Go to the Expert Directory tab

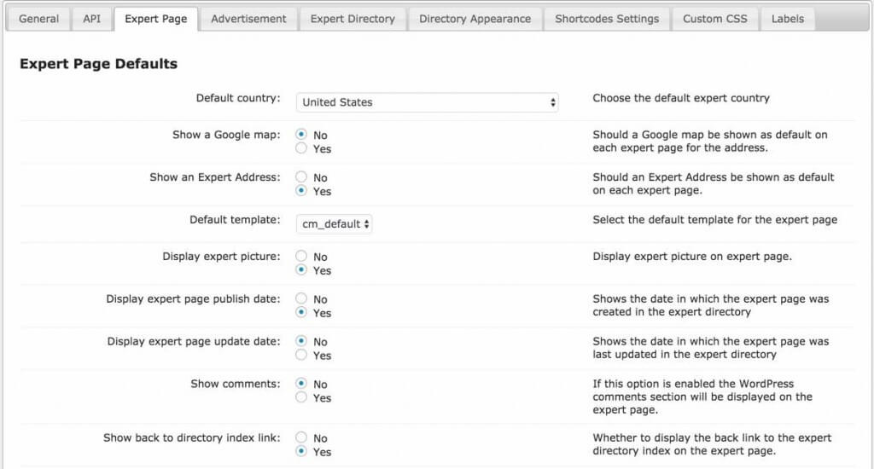pyautogui.click(x=353, y=19)
